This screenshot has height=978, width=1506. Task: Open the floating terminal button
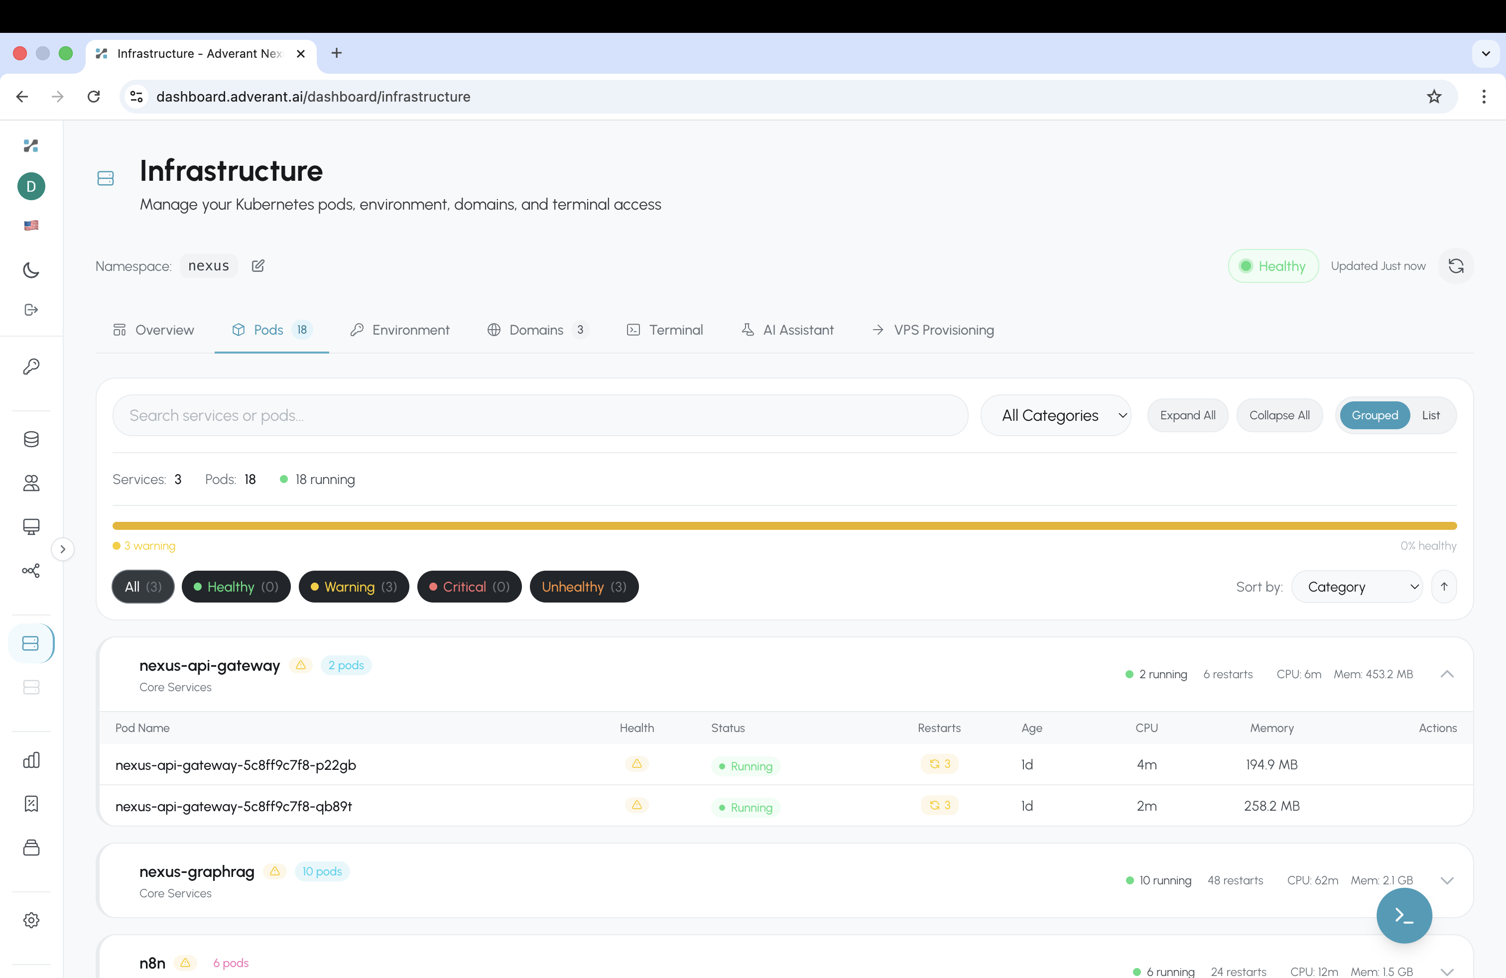pyautogui.click(x=1403, y=915)
